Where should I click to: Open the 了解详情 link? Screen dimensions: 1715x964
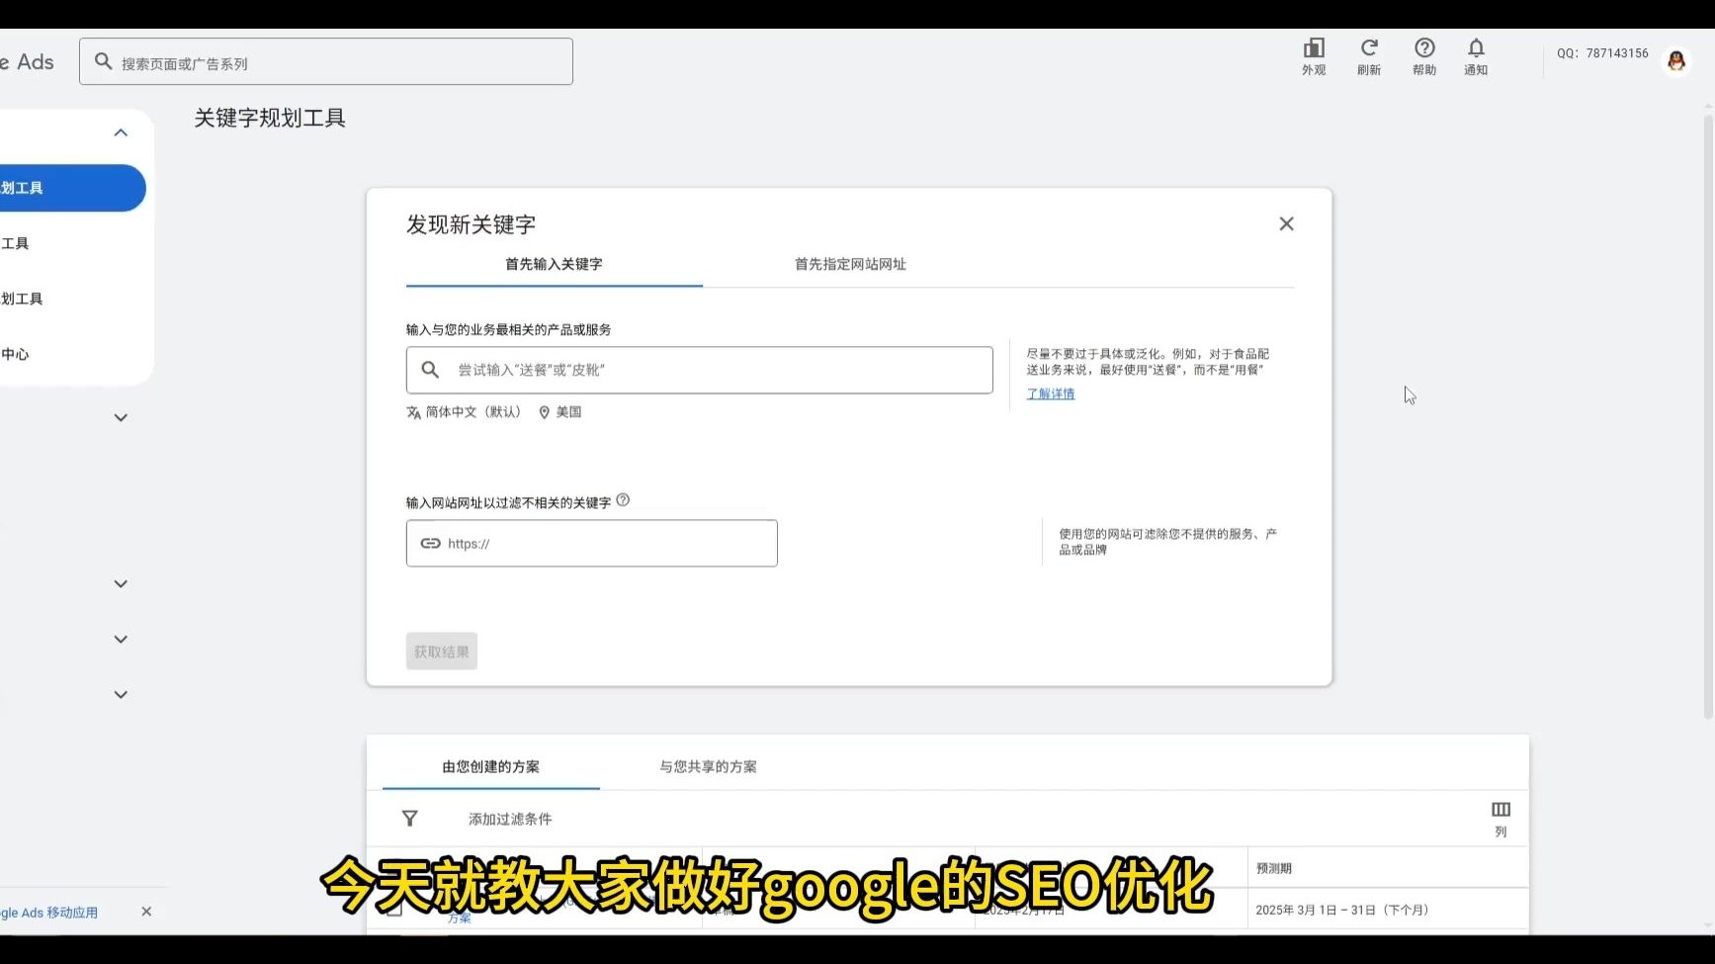click(x=1051, y=394)
